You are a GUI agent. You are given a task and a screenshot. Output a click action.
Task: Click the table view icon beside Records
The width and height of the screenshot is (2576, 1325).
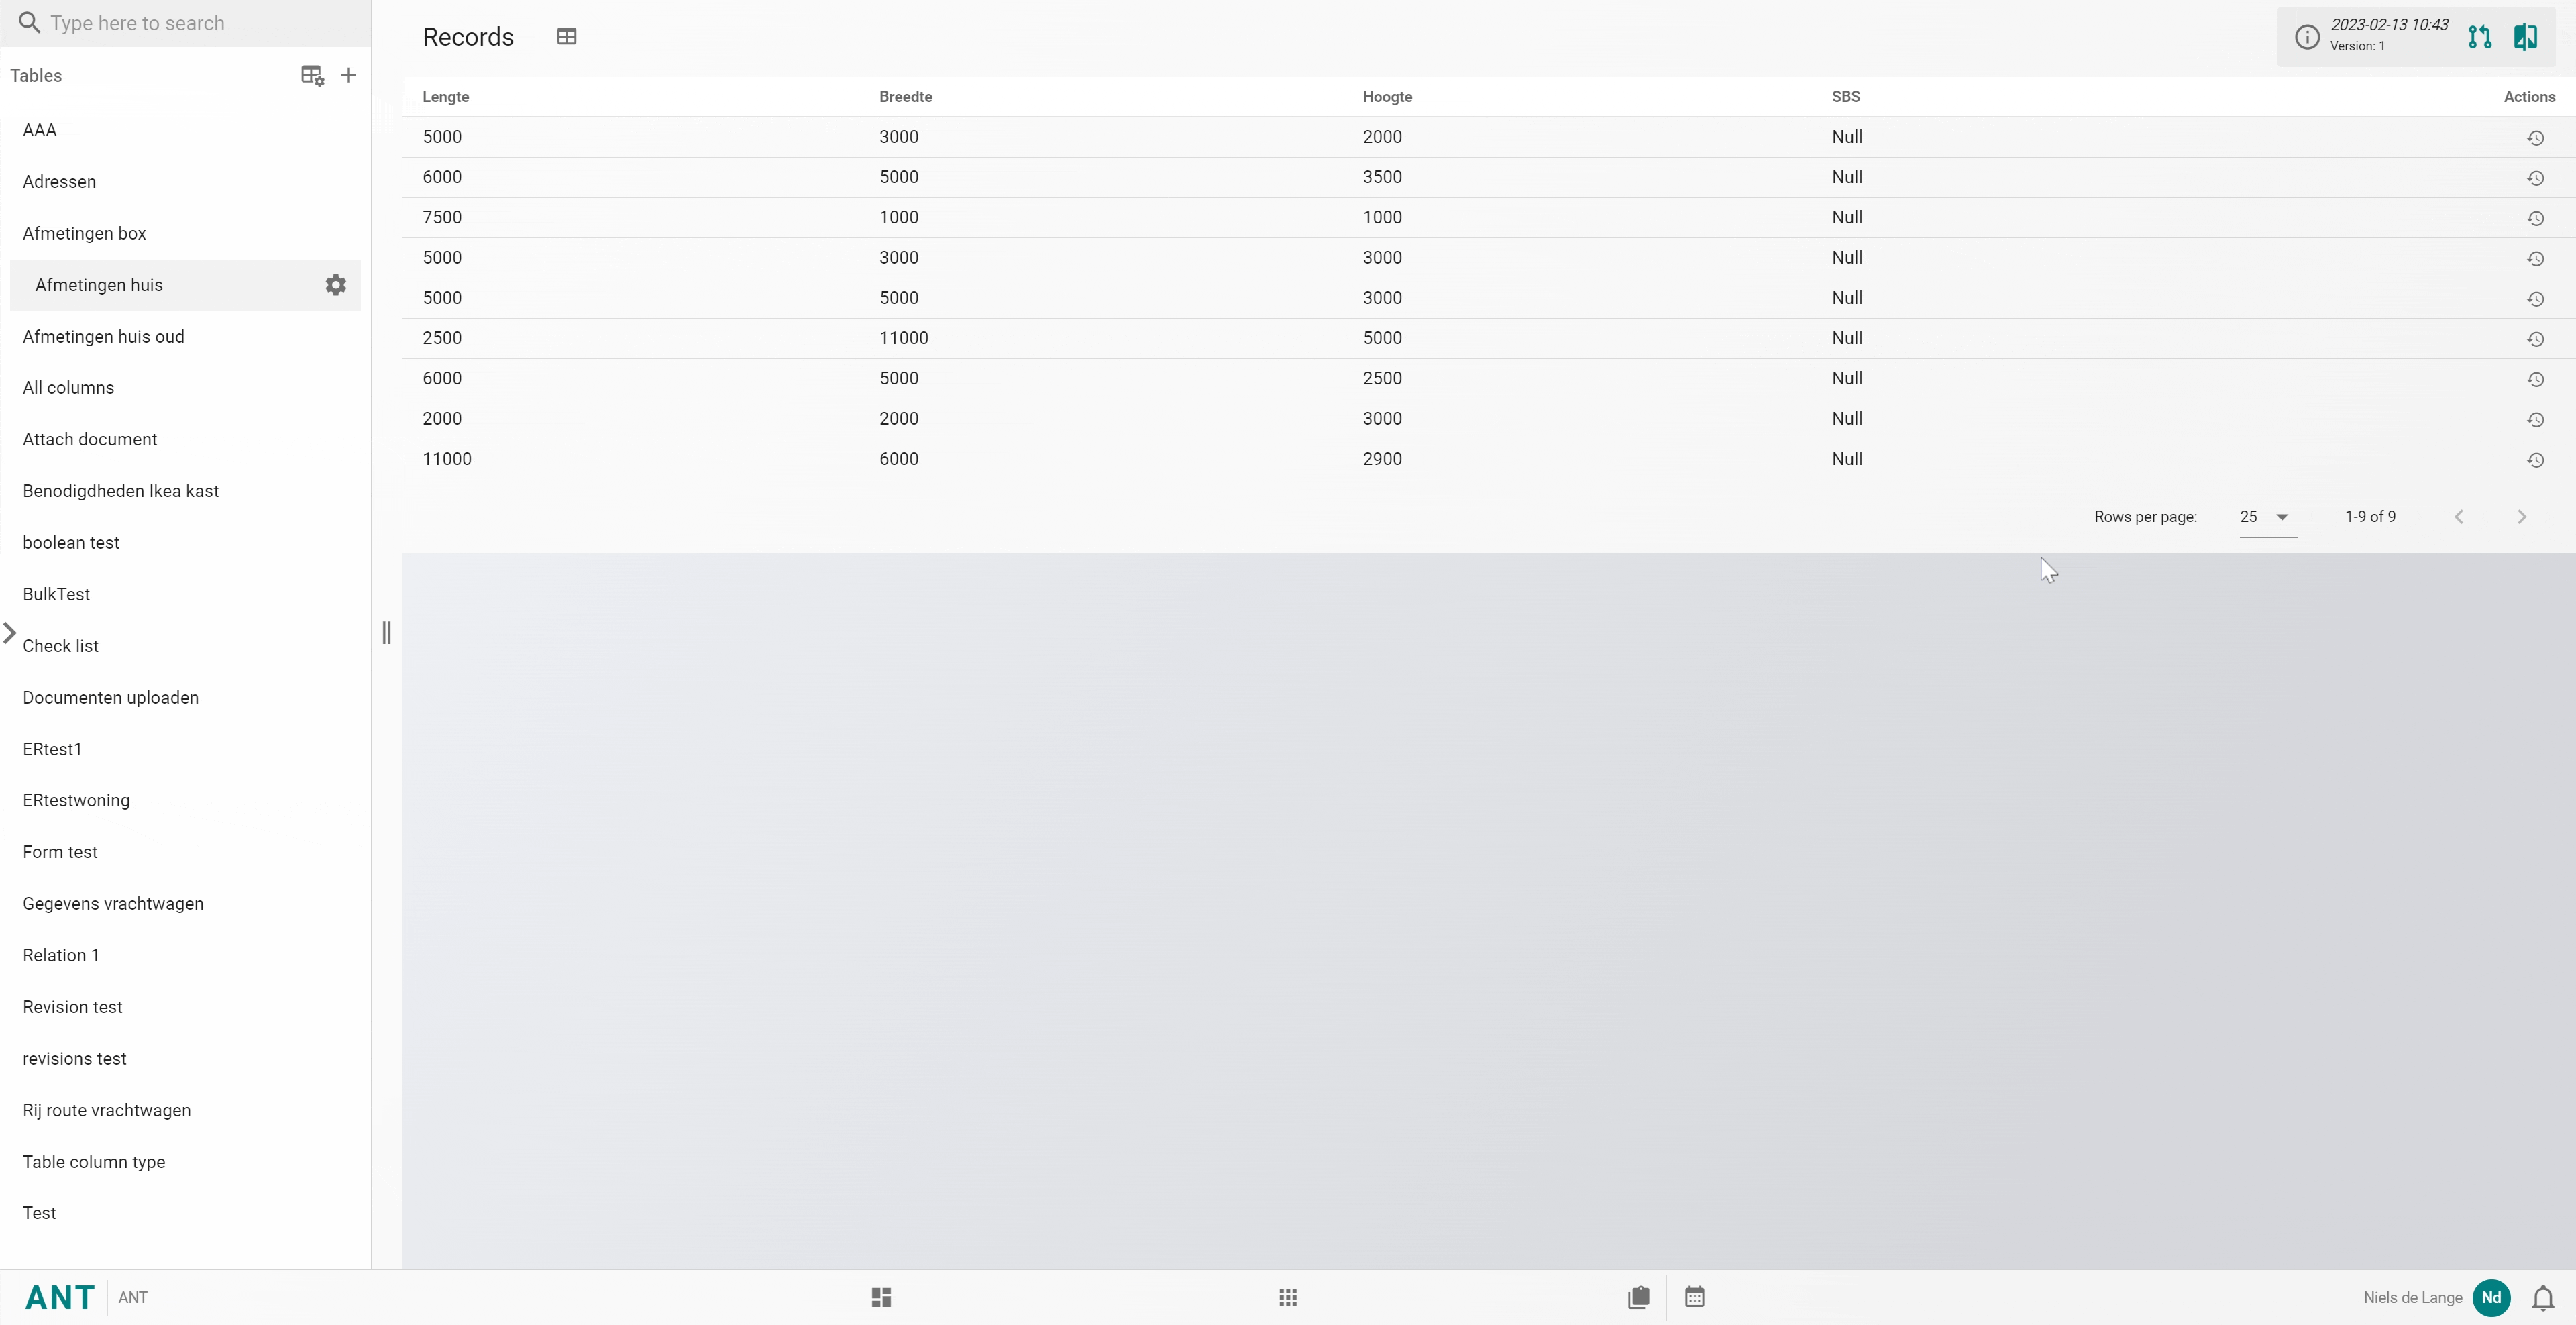pos(566,37)
